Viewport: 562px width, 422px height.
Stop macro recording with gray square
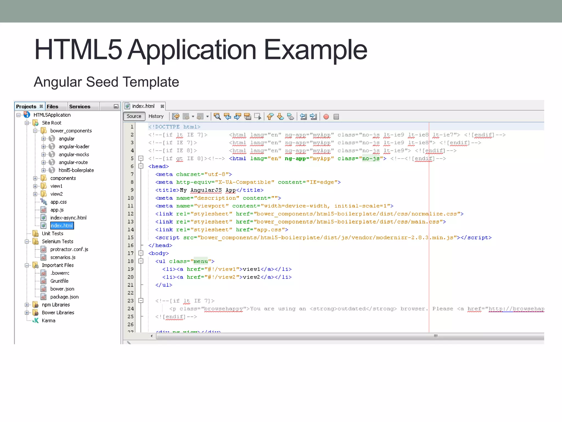336,117
